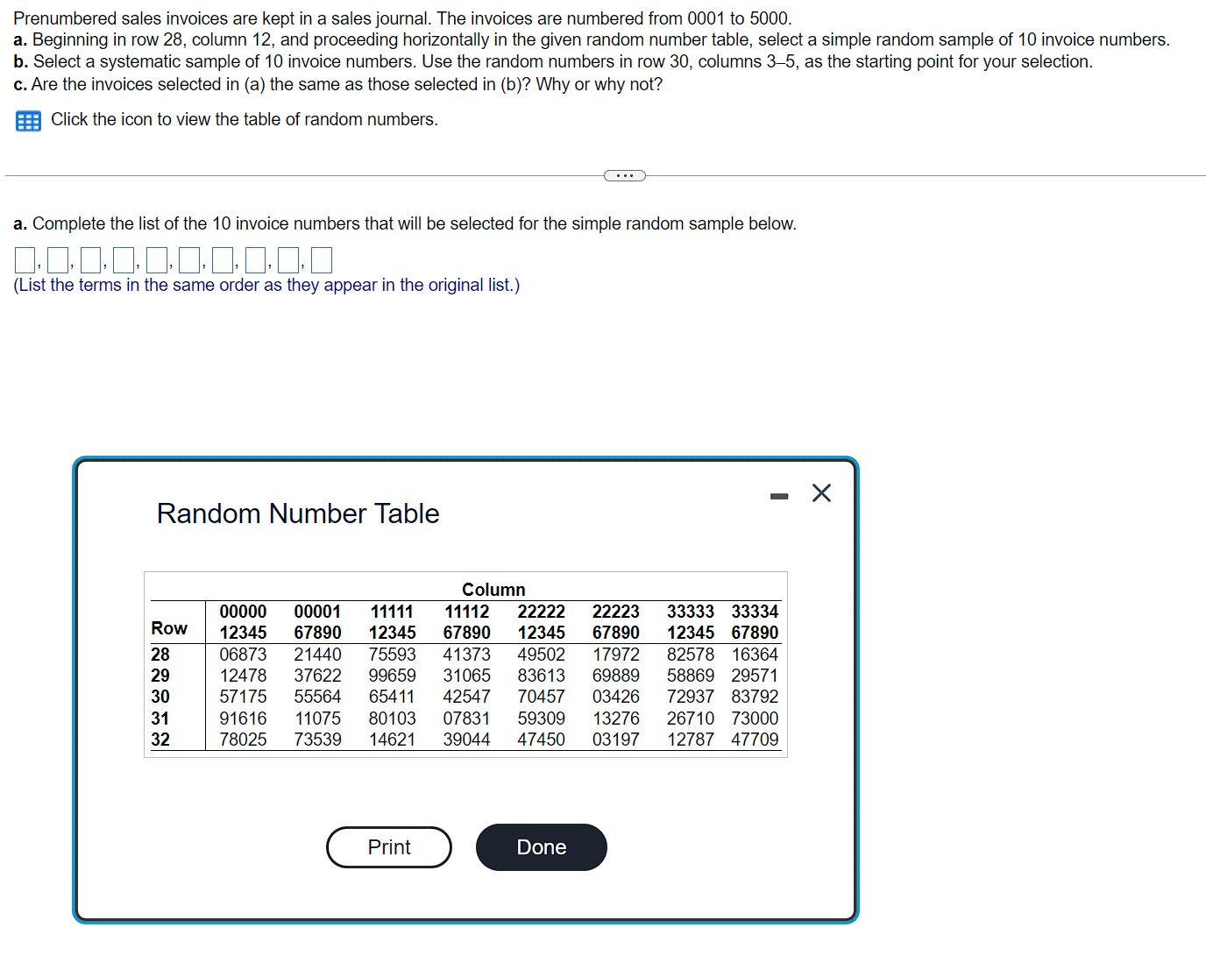The image size is (1206, 977).
Task: Click the Column header label
Action: pyautogui.click(x=493, y=590)
